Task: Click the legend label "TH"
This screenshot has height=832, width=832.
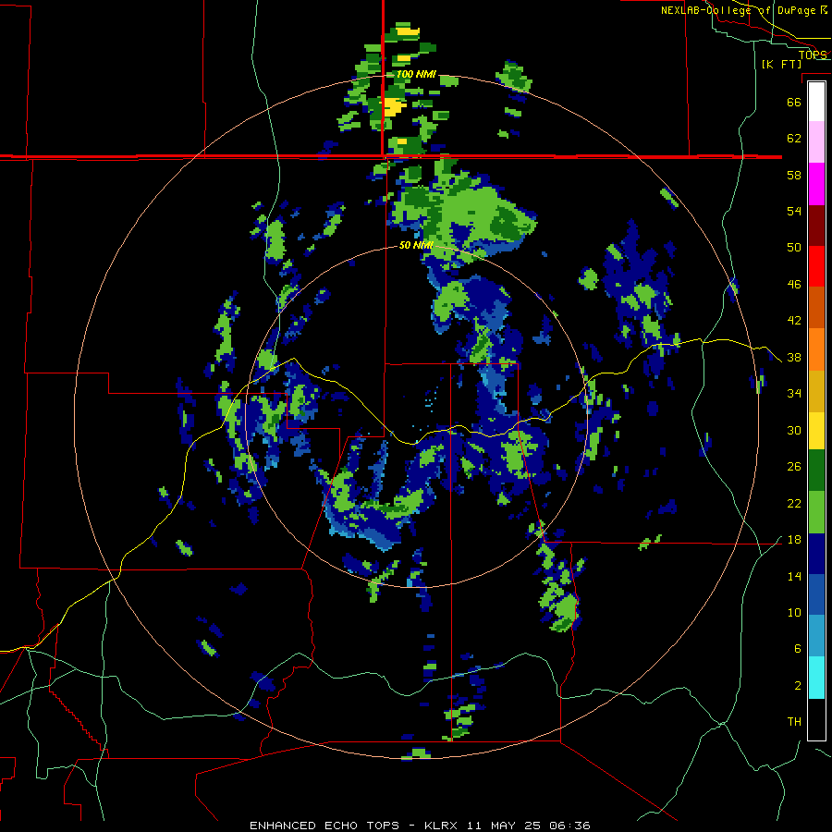Action: point(794,722)
